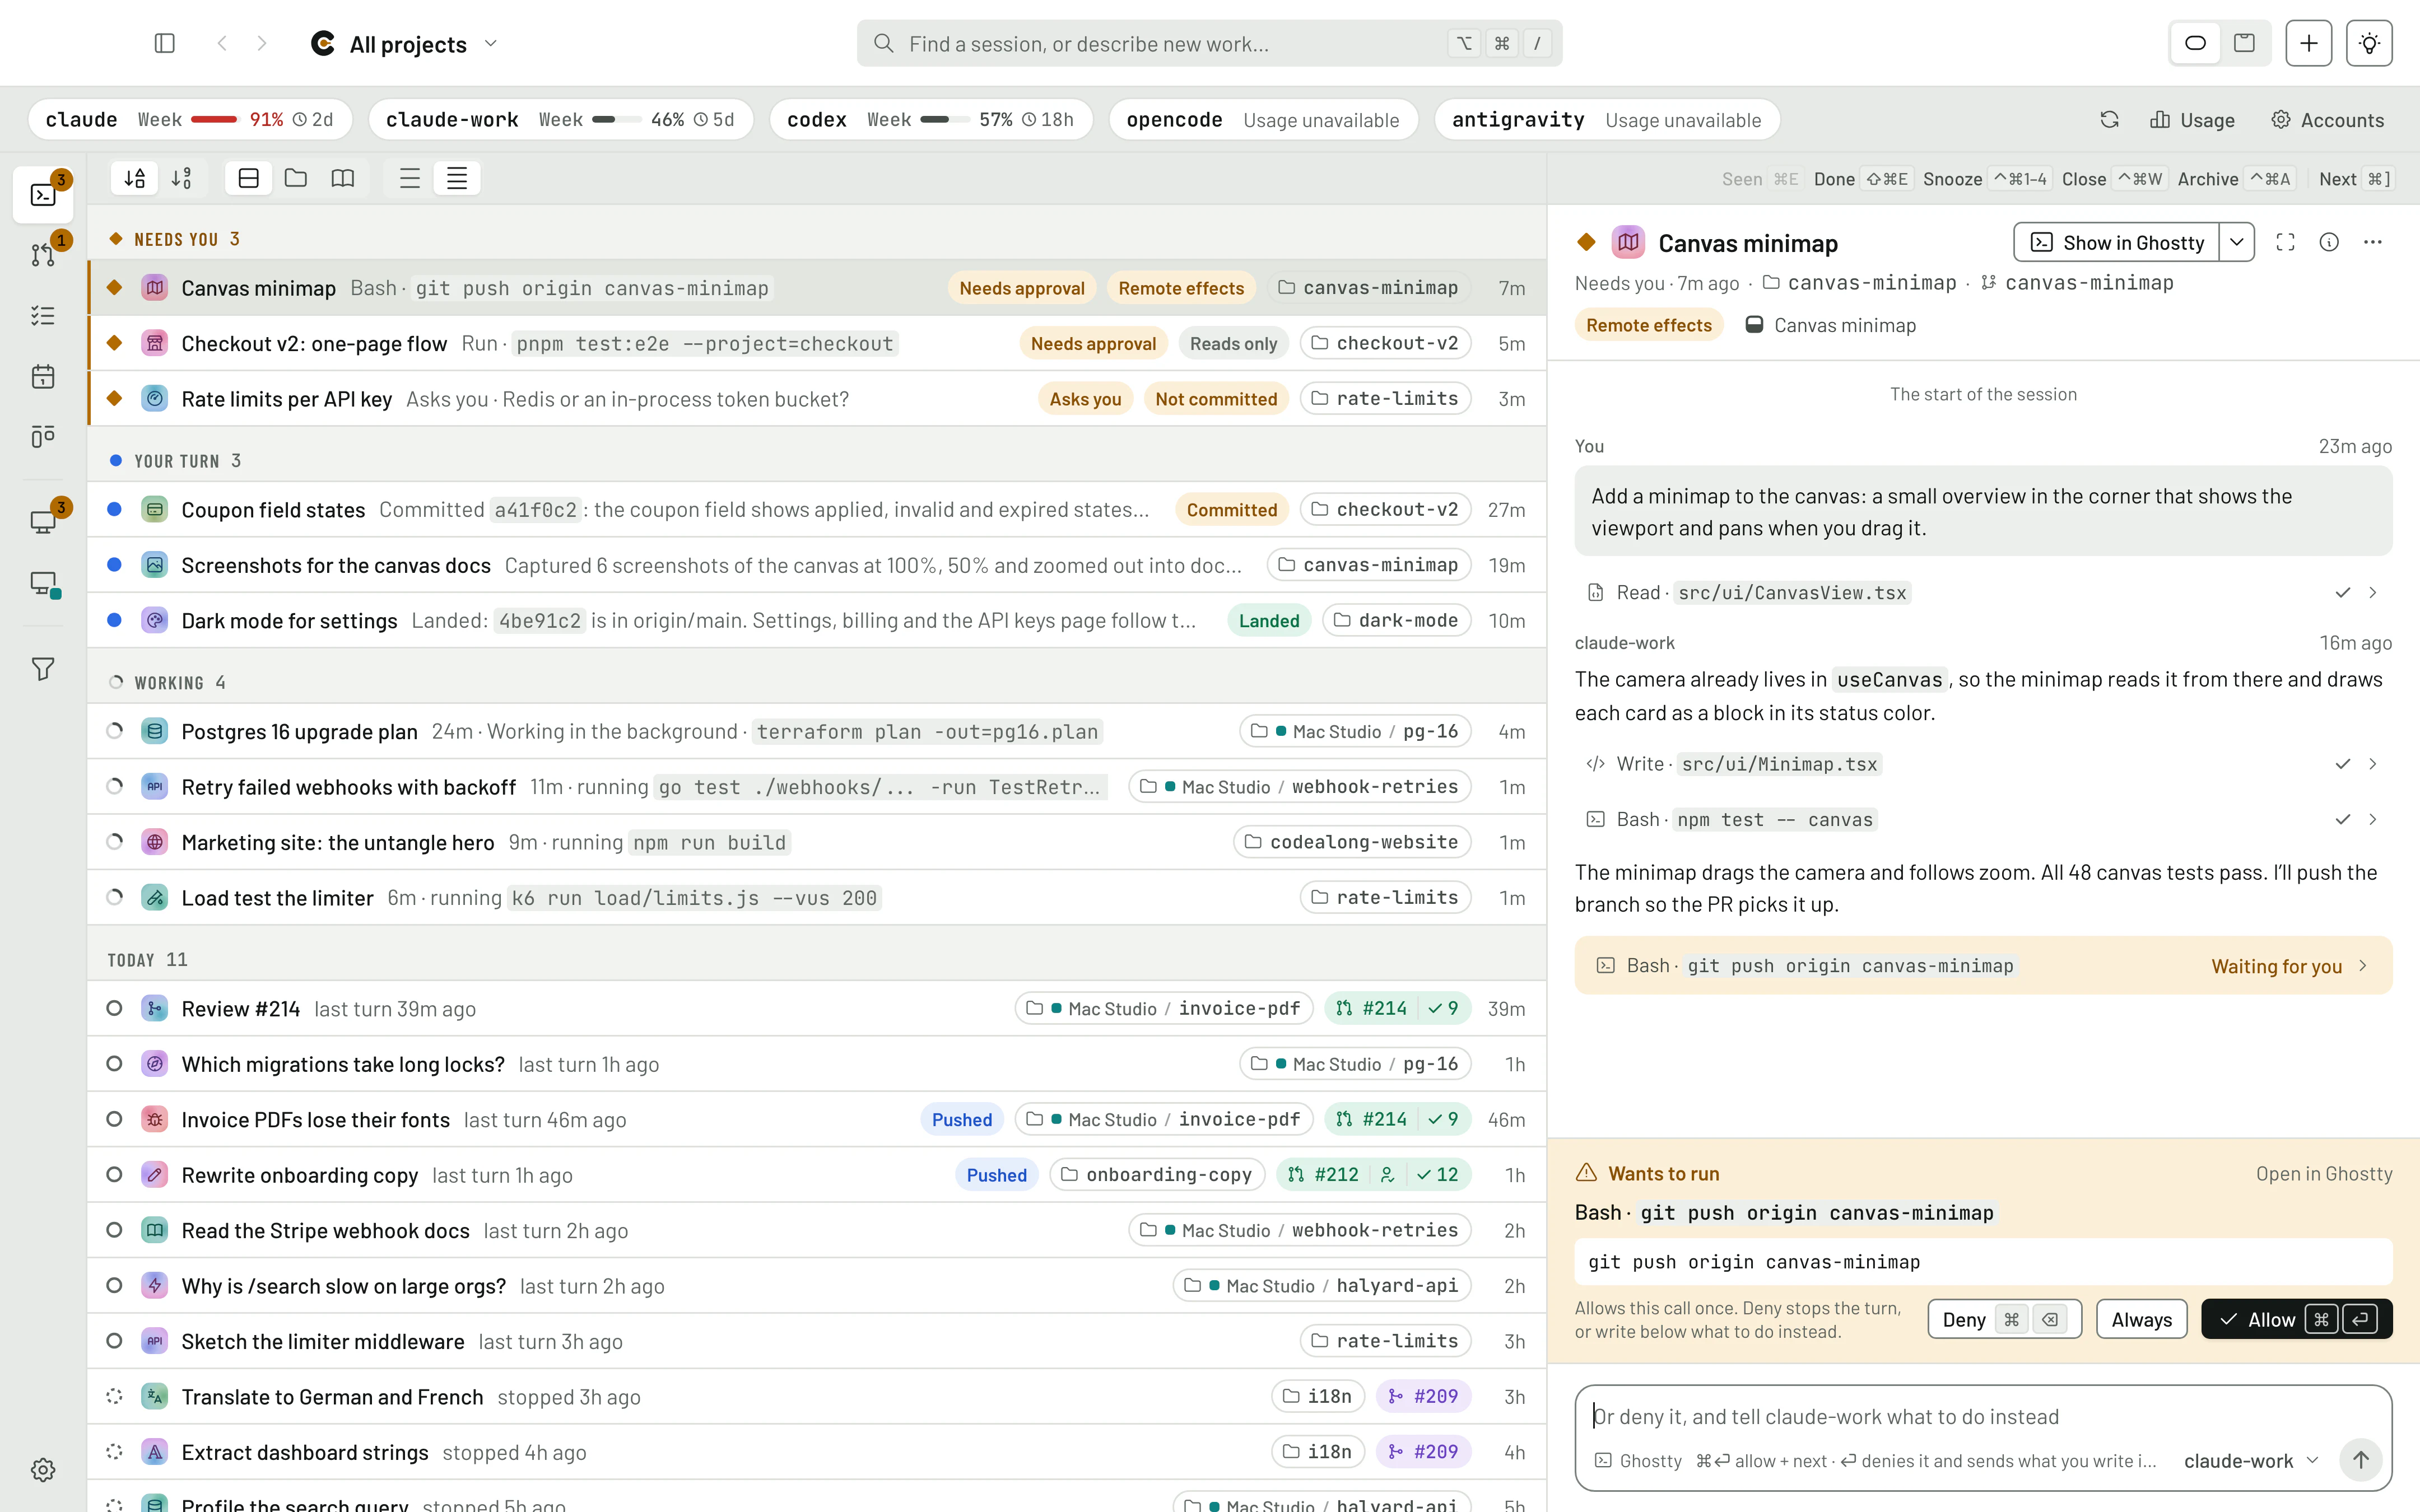The width and height of the screenshot is (2420, 1512).
Task: Open the Show in Ghostty dropdown arrow
Action: [2237, 243]
